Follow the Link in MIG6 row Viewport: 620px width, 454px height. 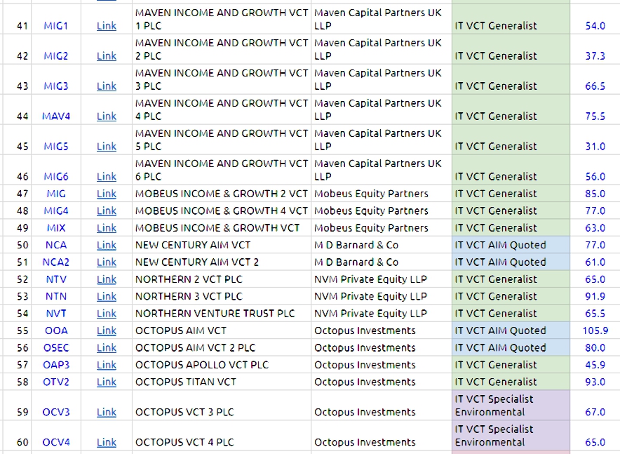pos(107,176)
